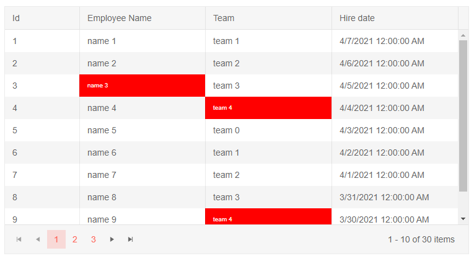Click red team 4 cell in row 9
The image size is (474, 261).
268,218
